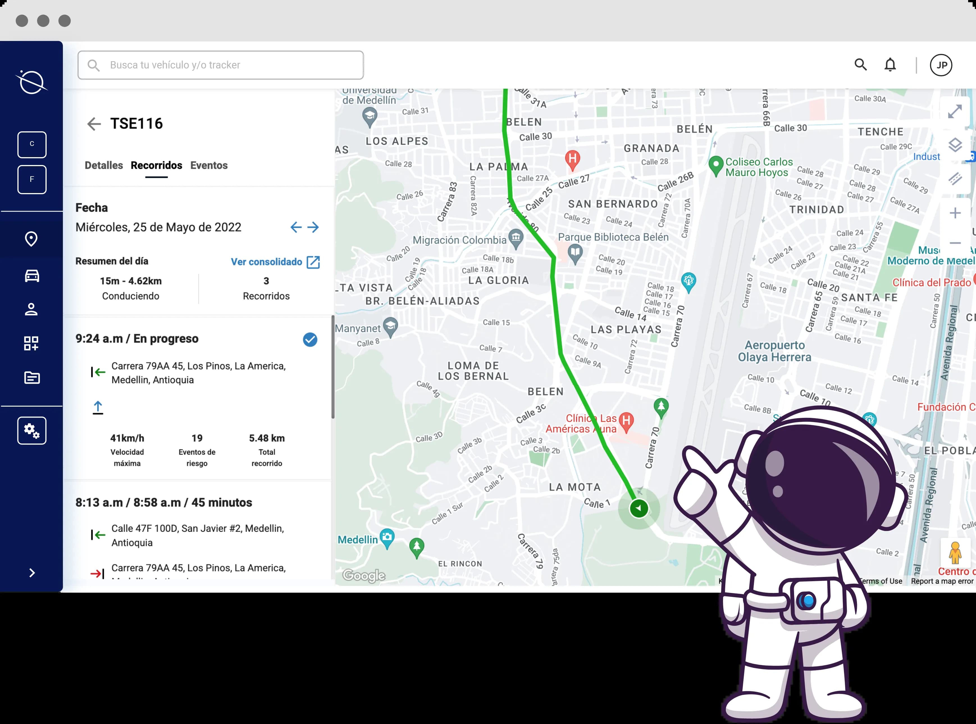This screenshot has height=724, width=976.
Task: Toggle the 9:24 a.m trip checkmark
Action: pos(310,339)
